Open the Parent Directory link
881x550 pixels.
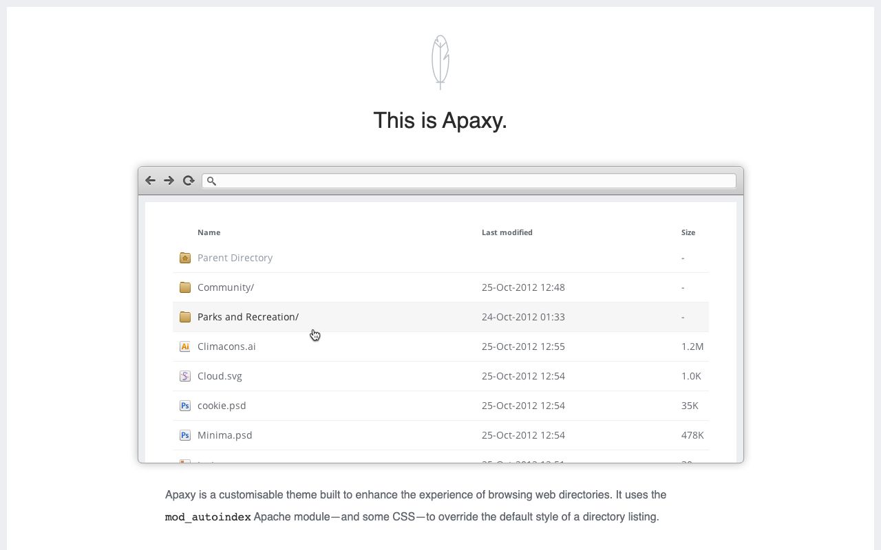pyautogui.click(x=235, y=258)
